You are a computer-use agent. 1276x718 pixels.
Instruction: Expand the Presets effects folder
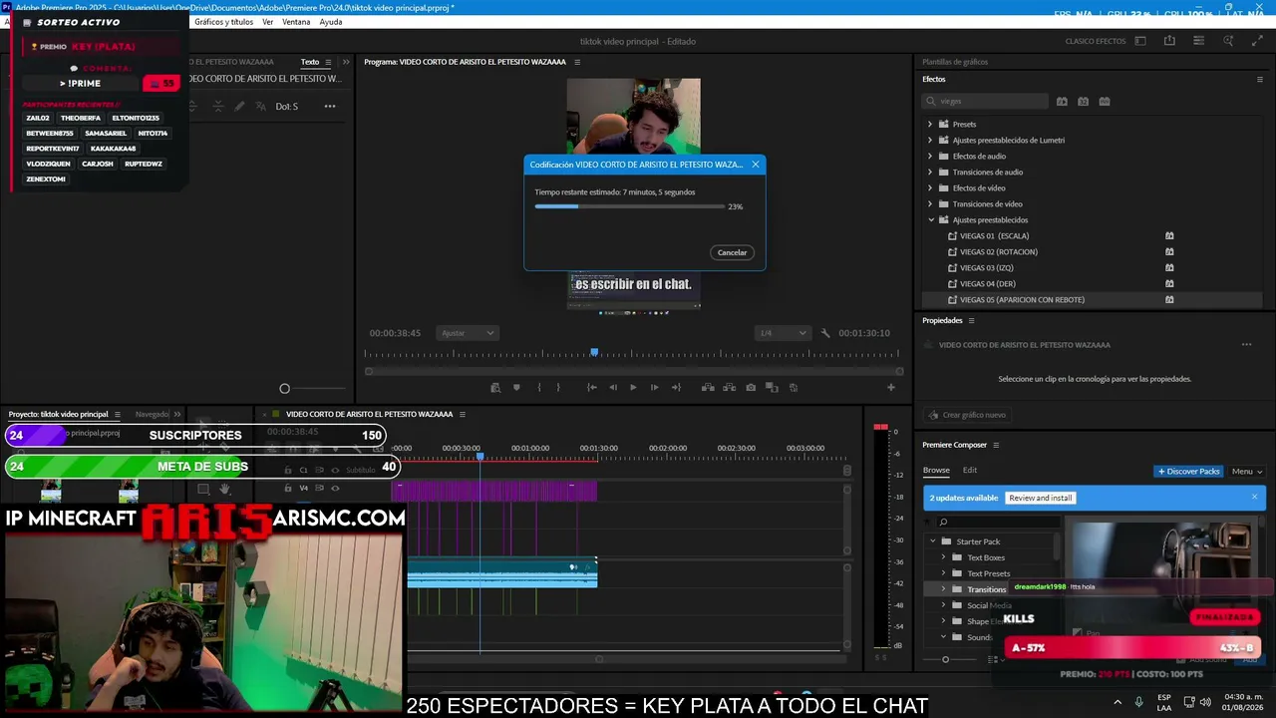(x=930, y=125)
